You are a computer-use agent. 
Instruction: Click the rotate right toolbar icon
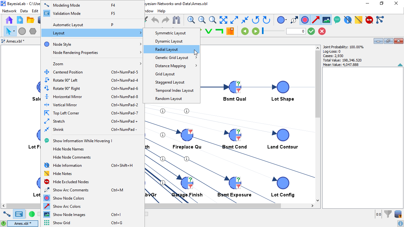266,20
